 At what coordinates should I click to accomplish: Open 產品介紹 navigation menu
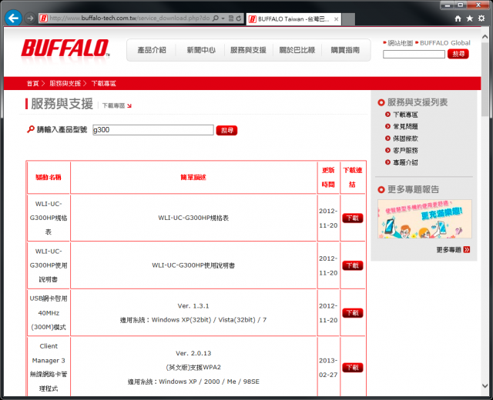(x=152, y=50)
